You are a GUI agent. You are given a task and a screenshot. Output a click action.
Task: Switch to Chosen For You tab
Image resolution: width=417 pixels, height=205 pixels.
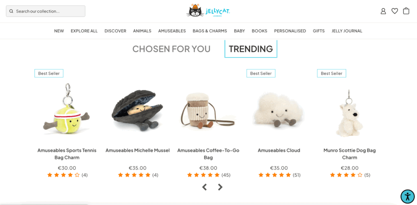[x=171, y=49]
